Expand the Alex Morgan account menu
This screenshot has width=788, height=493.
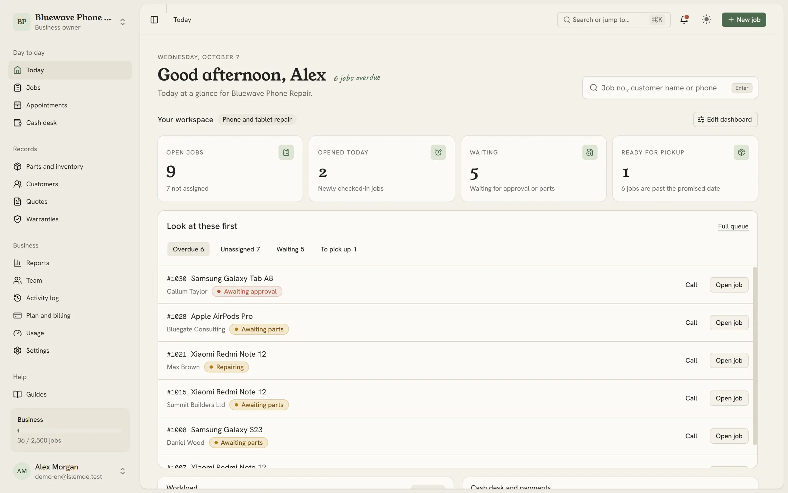(122, 471)
